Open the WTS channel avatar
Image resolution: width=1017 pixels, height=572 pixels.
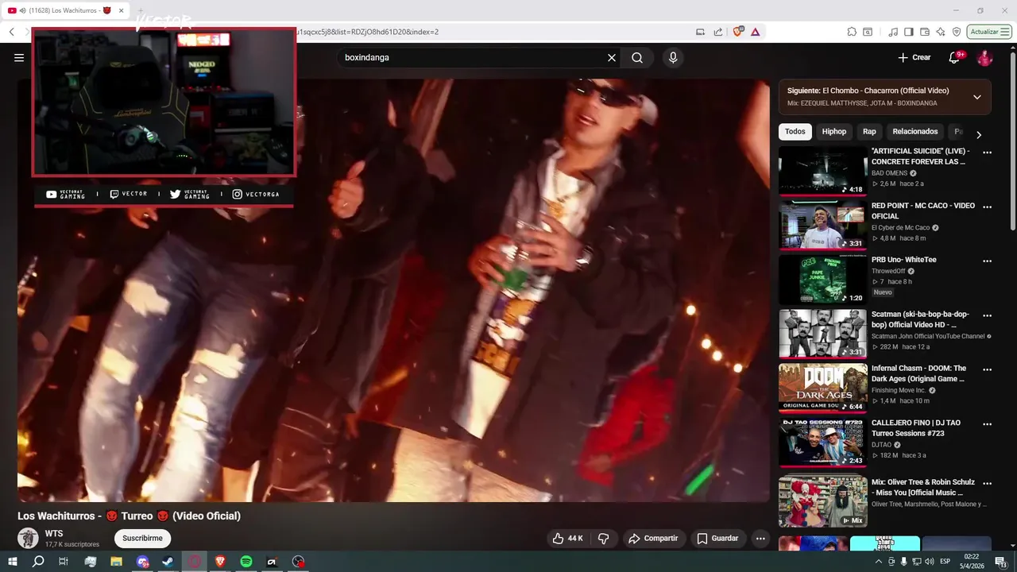click(29, 538)
